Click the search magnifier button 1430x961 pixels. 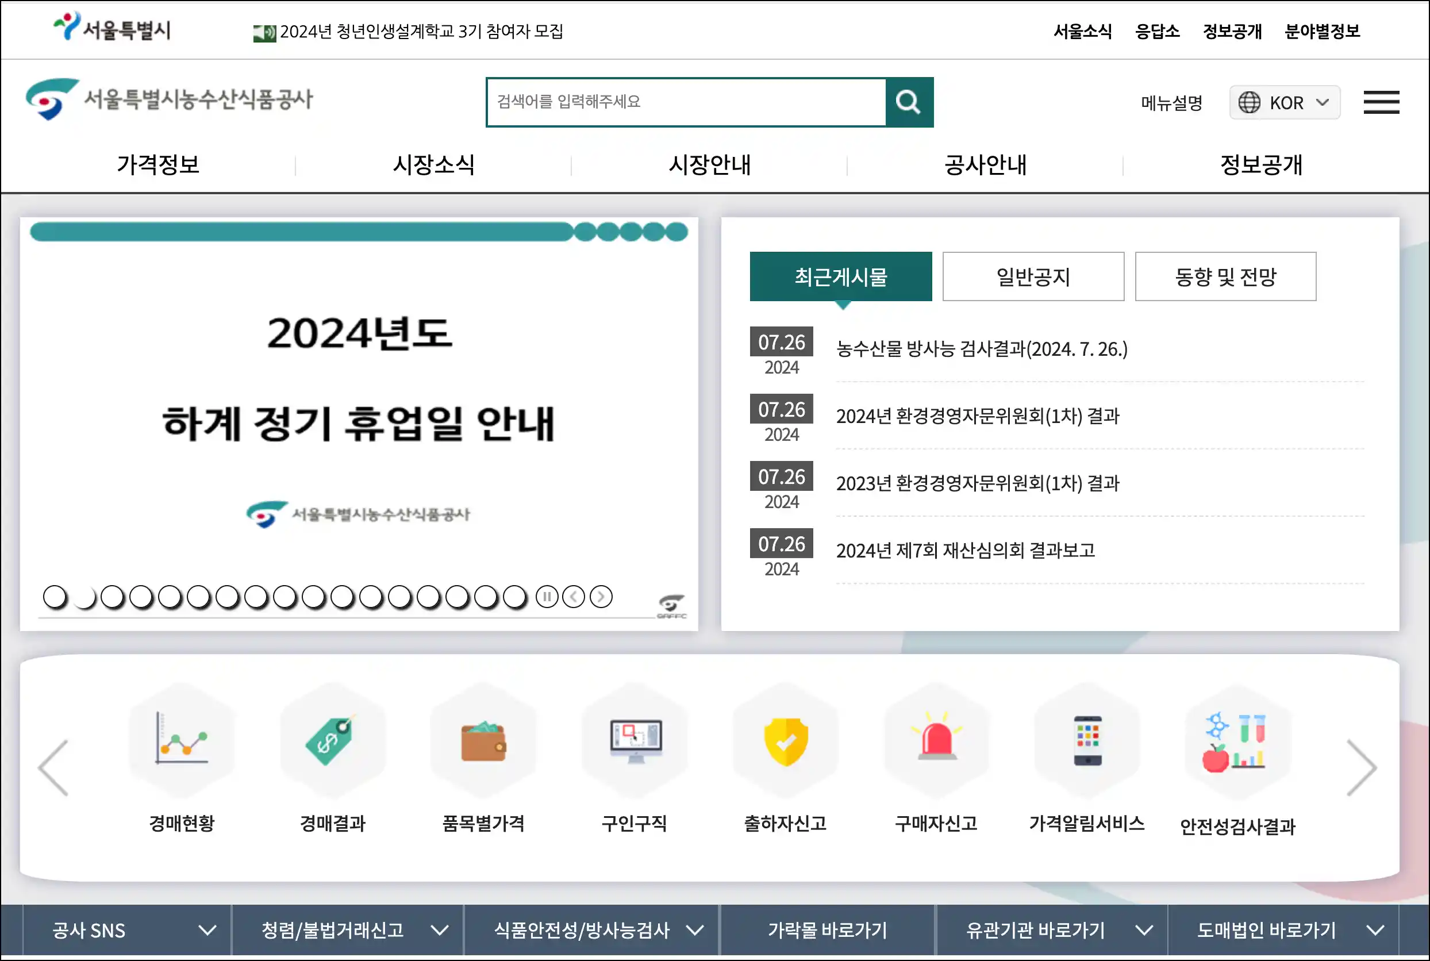(908, 102)
